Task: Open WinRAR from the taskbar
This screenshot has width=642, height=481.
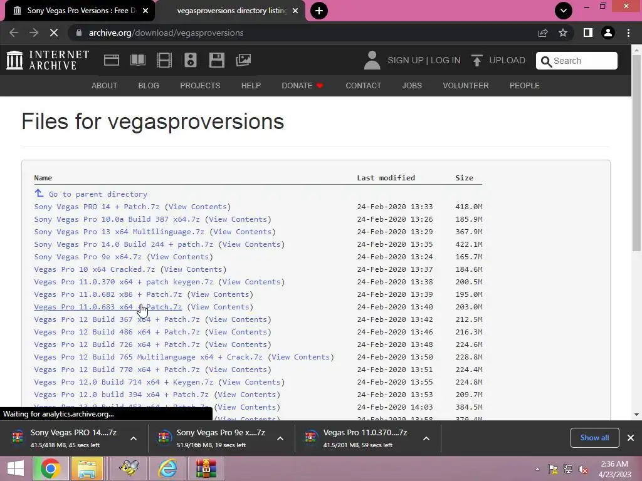Action: coord(206,468)
